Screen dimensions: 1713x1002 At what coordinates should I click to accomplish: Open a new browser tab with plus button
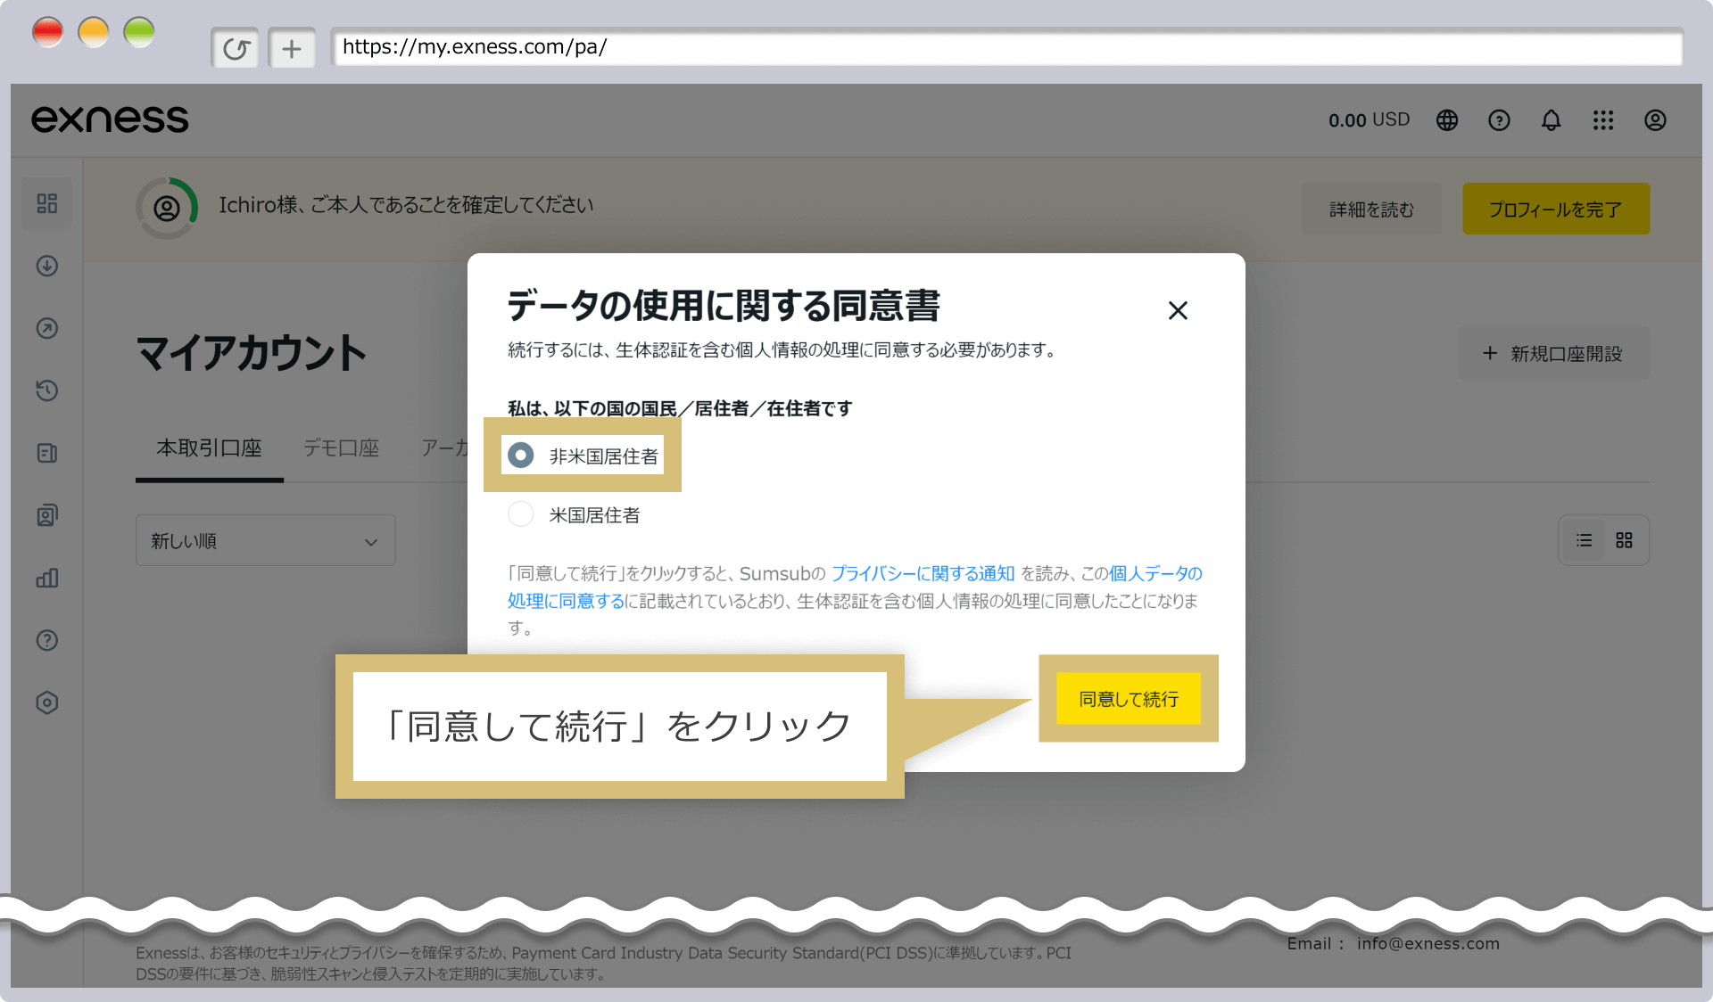(292, 48)
